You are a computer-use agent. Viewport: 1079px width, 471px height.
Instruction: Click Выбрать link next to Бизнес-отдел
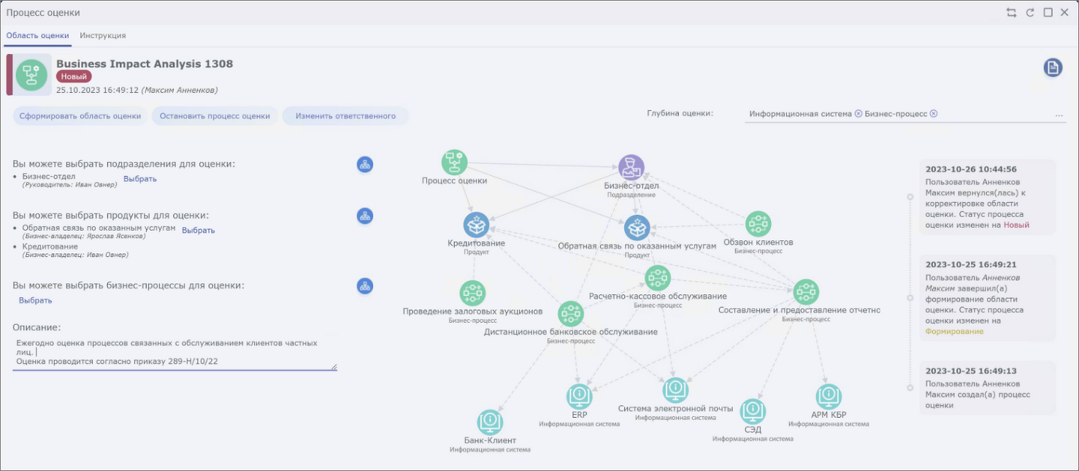[x=139, y=179]
